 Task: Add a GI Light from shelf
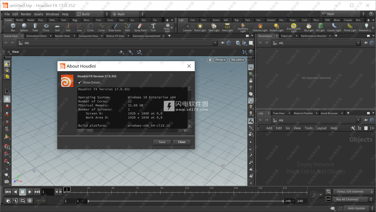320,27
